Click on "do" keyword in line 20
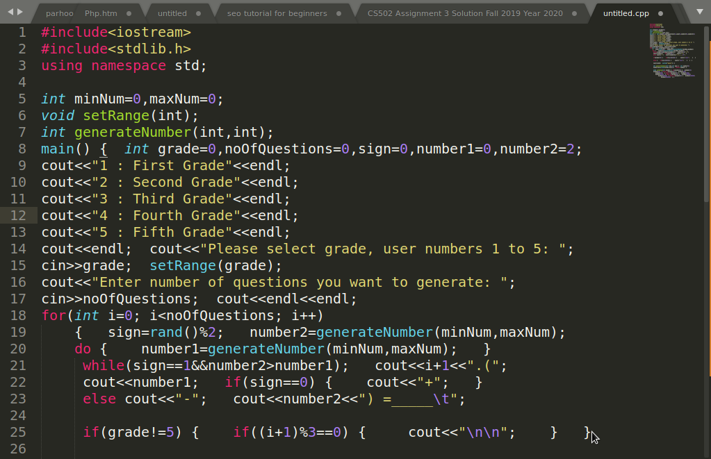The width and height of the screenshot is (711, 459). pyautogui.click(x=83, y=349)
